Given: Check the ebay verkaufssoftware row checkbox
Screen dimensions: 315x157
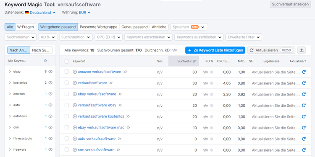Looking at the screenshot, I should click(x=67, y=94).
